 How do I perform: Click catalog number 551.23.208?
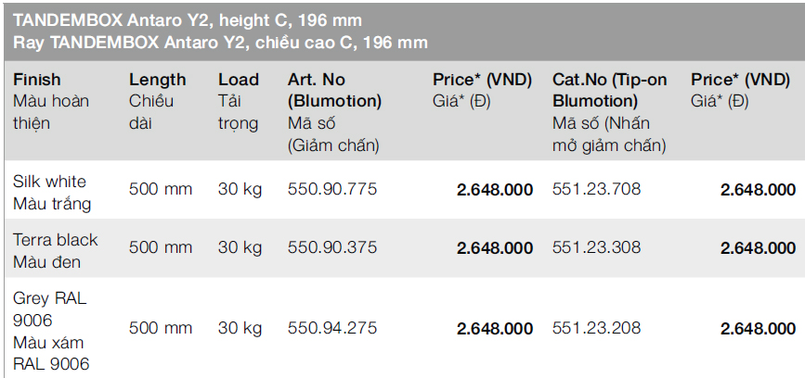point(596,329)
